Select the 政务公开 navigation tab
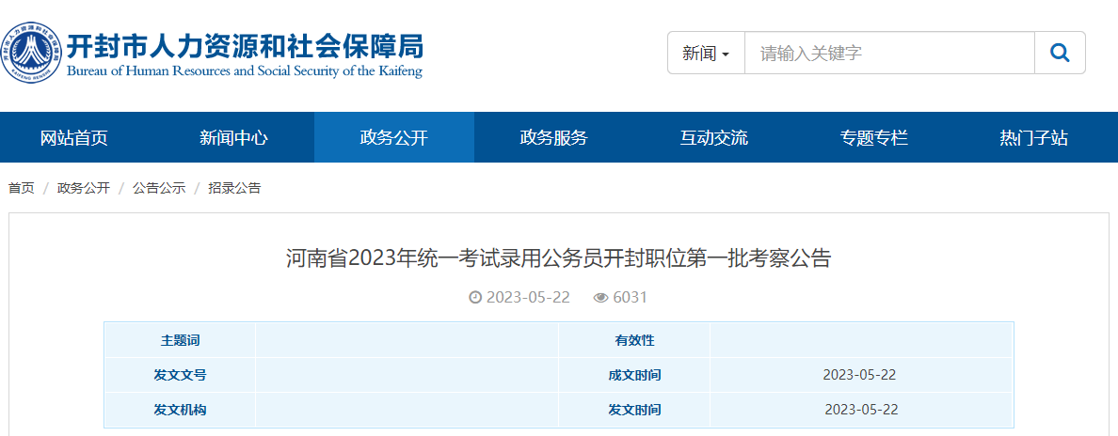The width and height of the screenshot is (1118, 436). tap(393, 138)
